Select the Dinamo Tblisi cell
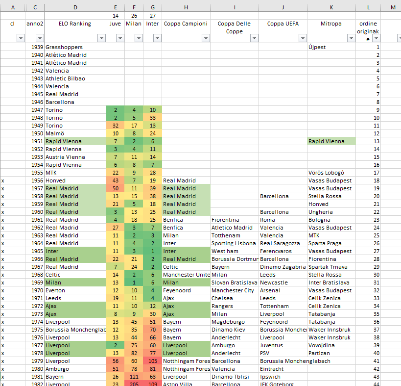Image resolution: width=401 pixels, height=386 pixels. point(235,377)
